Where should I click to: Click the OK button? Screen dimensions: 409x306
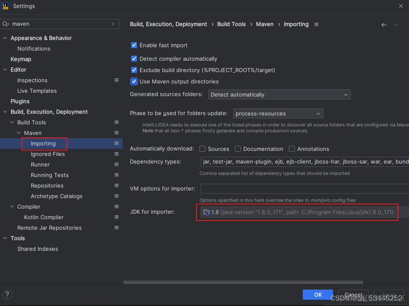click(x=318, y=295)
